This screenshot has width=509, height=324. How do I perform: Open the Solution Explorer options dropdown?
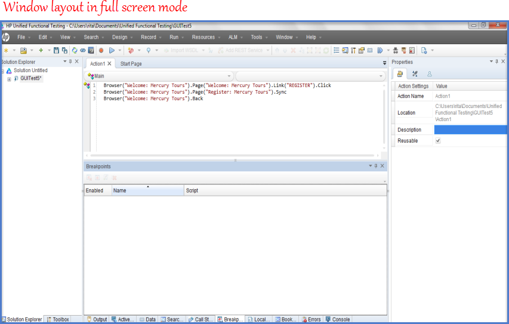point(65,61)
